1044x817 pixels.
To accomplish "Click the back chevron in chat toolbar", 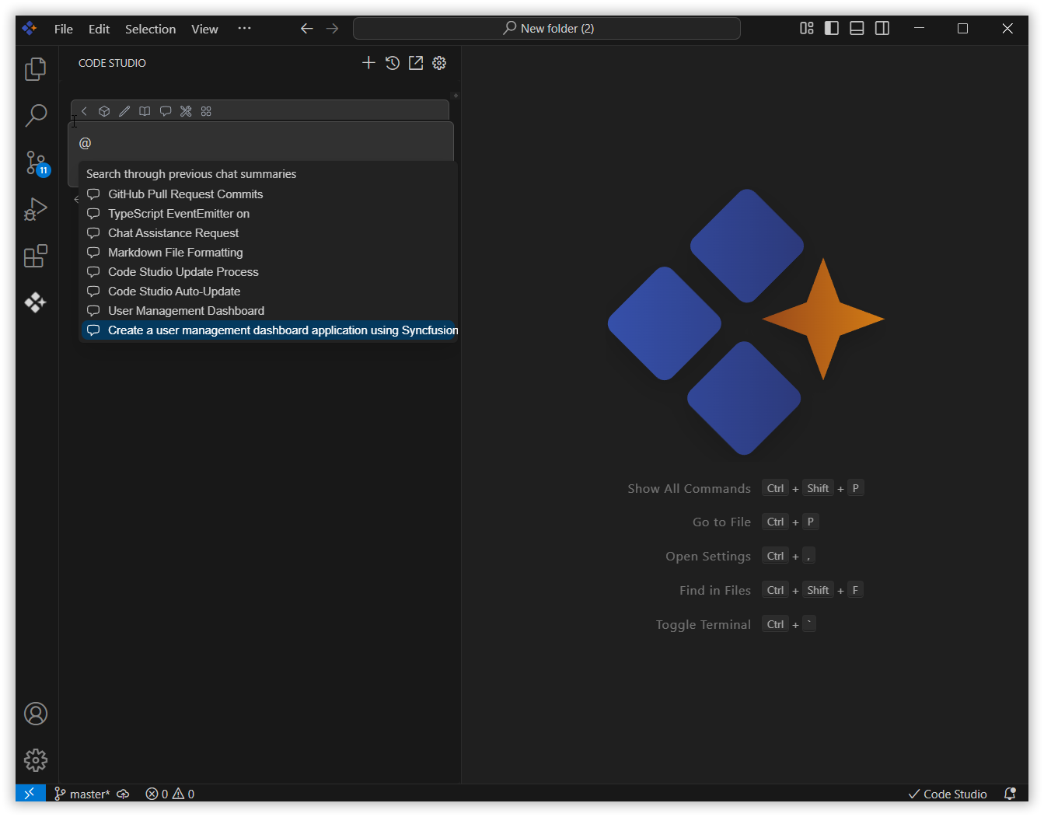I will (84, 111).
